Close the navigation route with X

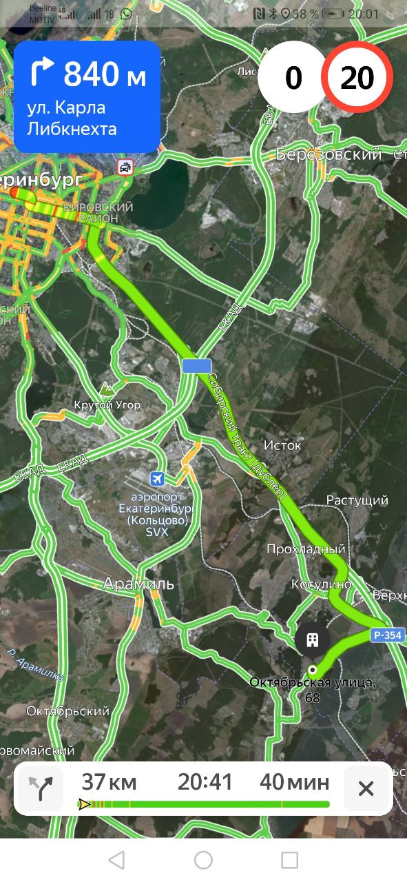366,788
